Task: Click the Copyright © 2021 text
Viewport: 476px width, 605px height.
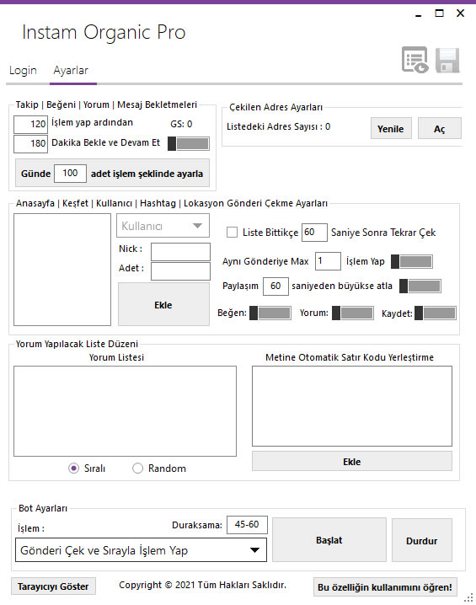Action: coord(202,585)
